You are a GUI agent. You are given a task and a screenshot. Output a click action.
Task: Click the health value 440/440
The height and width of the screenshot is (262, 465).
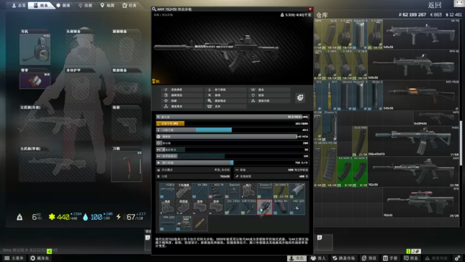click(65, 217)
